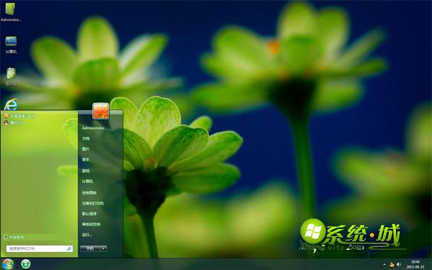The height and width of the screenshot is (270, 432).
Task: Open 运行... (Run) dialog
Action: click(87, 235)
